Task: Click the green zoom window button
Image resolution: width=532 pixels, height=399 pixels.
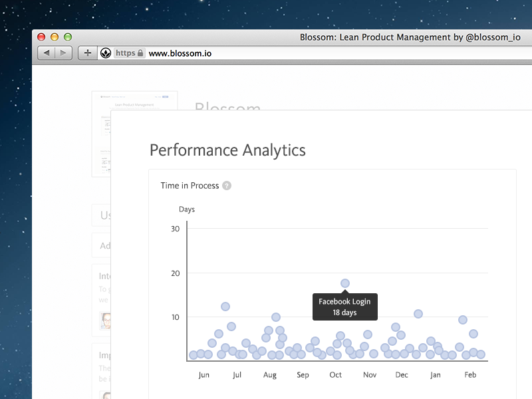Action: 68,37
